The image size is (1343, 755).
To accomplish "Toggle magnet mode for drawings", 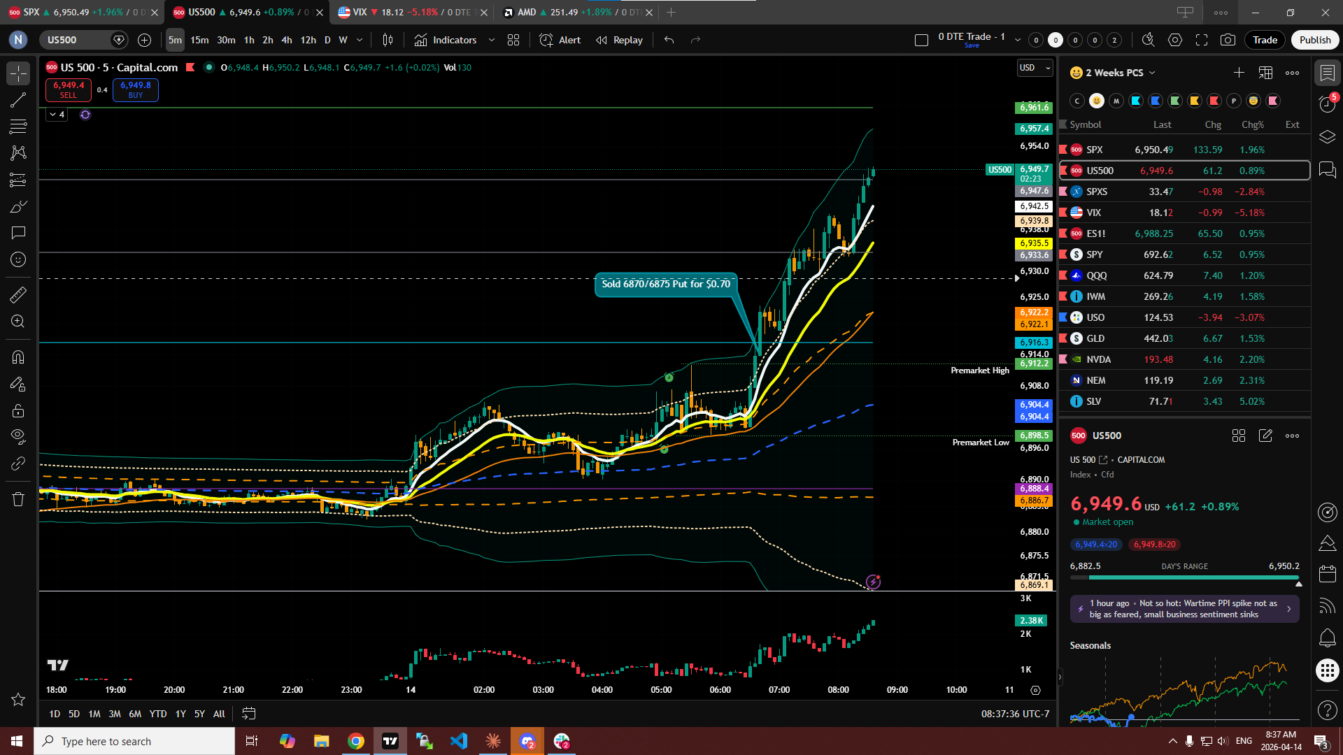I will point(18,357).
